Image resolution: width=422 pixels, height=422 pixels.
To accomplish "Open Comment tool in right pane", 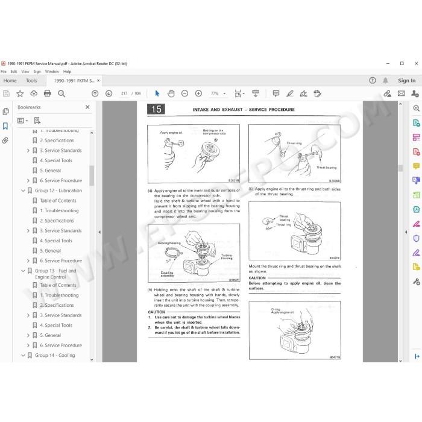I will (416, 166).
